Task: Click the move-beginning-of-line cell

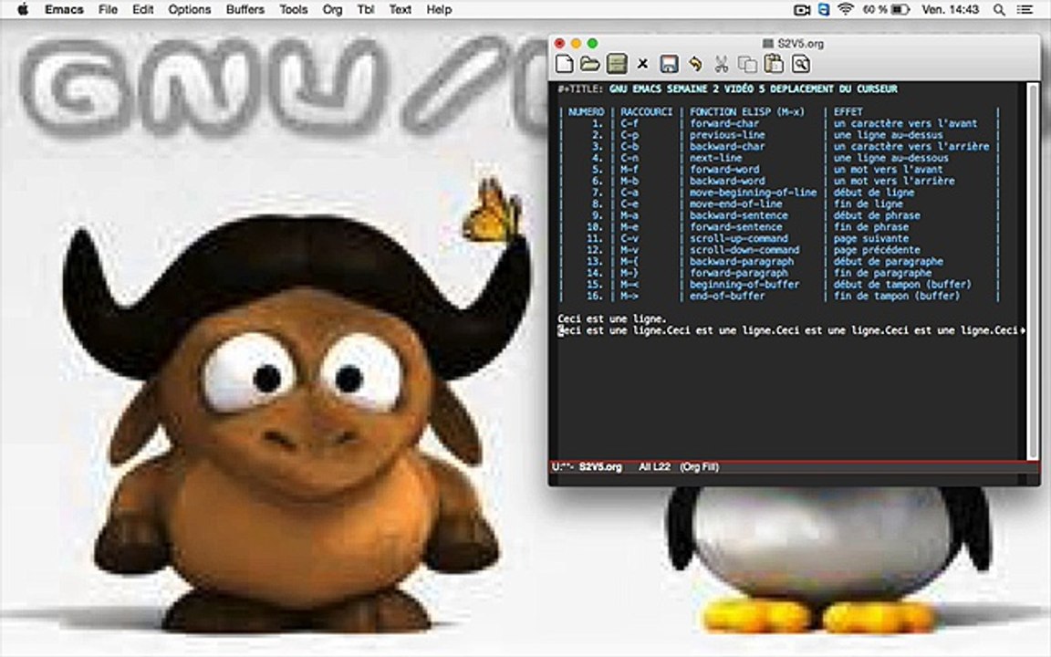Action: click(754, 193)
